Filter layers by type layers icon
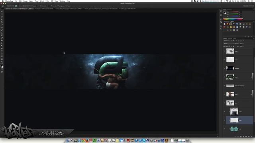 coord(236,41)
